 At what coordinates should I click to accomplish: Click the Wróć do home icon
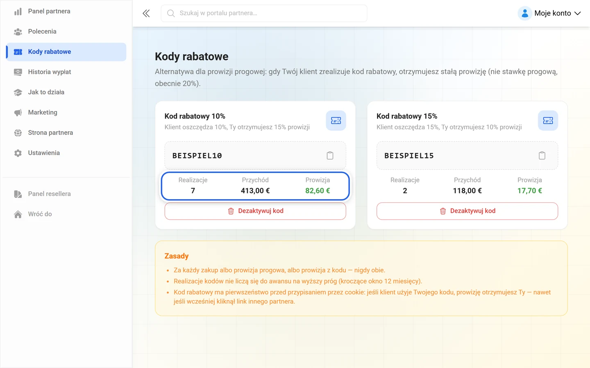click(18, 214)
